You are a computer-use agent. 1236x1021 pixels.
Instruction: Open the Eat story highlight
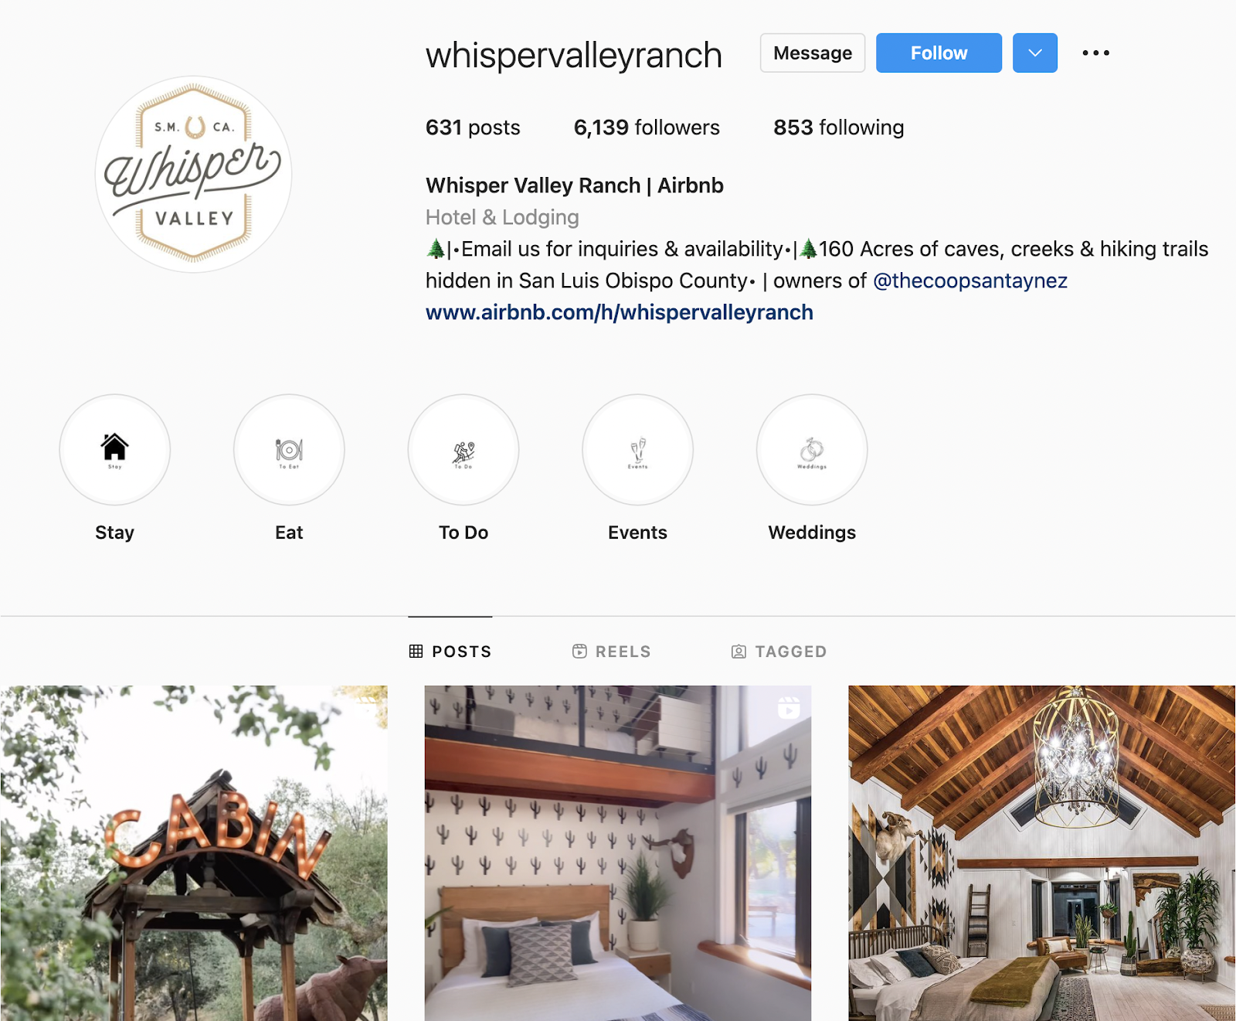click(289, 450)
